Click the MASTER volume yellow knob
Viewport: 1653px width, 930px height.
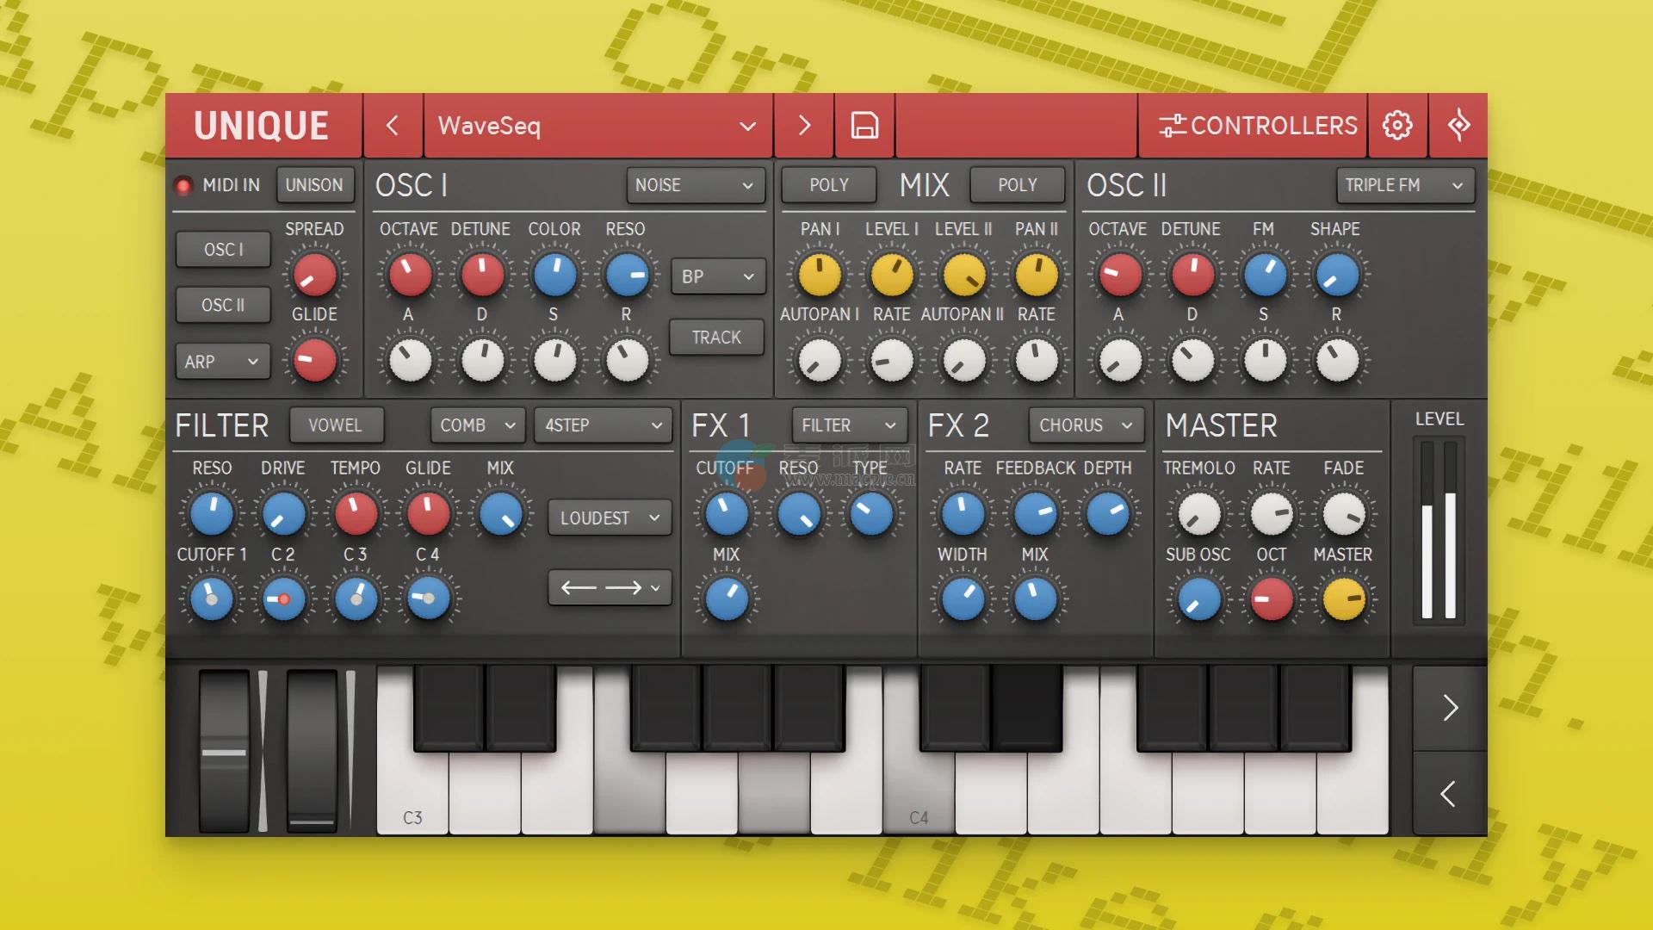click(1343, 599)
